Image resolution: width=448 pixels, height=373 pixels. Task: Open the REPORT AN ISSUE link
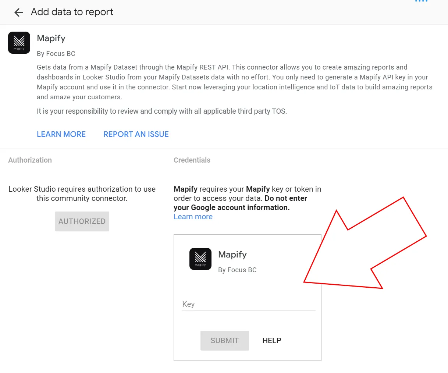(x=136, y=134)
